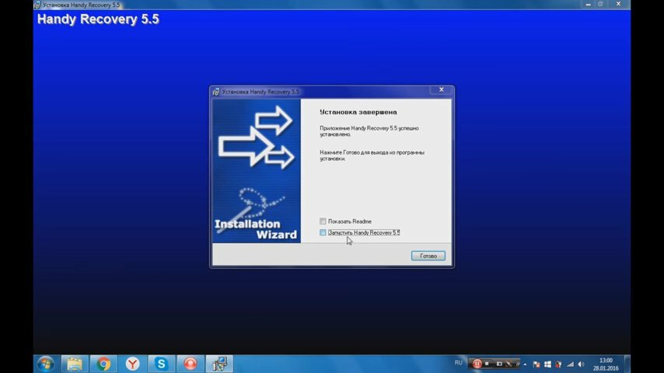Show hidden tray icons with the up arrow
Viewport: 664px width, 373px height.
click(525, 364)
